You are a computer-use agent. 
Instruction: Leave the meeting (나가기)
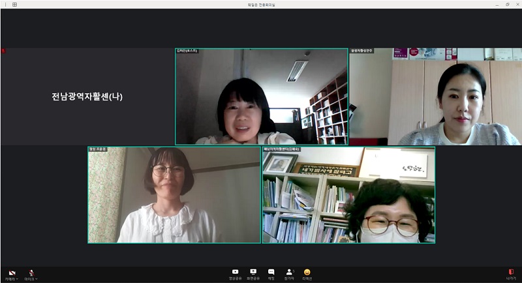pyautogui.click(x=511, y=274)
